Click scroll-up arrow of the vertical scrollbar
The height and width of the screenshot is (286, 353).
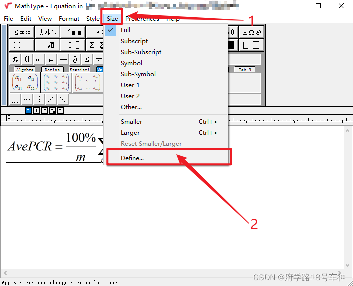pyautogui.click(x=347, y=131)
